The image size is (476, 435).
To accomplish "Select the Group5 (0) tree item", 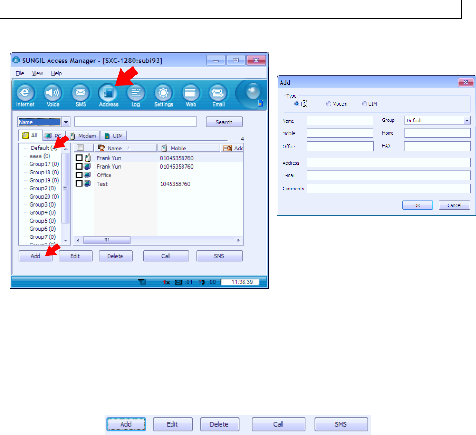I will pos(42,221).
